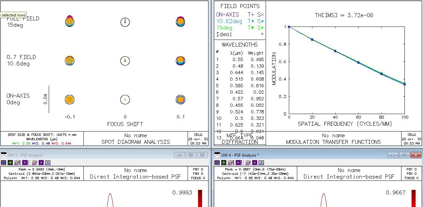Select direct-integration PSF map icon in UW 4 toolbar

pyautogui.click(x=255, y=163)
